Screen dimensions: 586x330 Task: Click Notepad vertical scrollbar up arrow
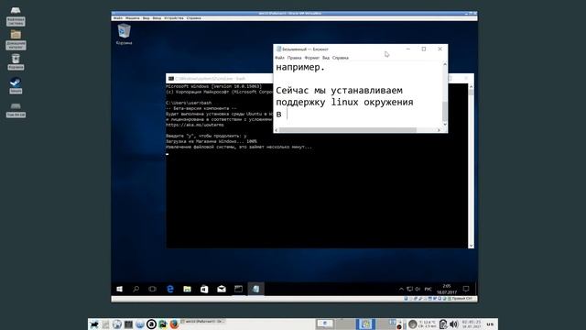445,64
